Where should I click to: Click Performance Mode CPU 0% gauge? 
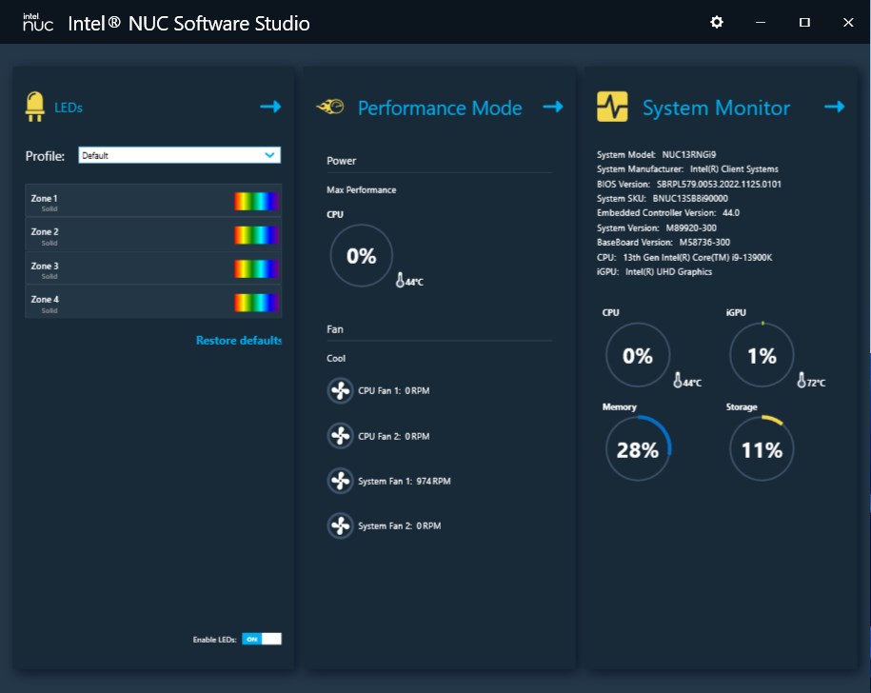[362, 256]
